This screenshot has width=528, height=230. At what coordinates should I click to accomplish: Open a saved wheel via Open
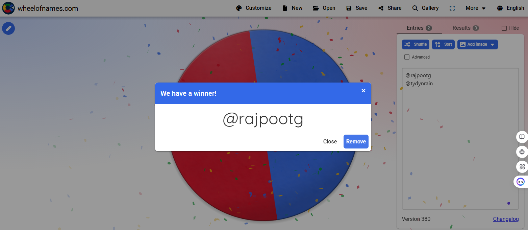(324, 8)
